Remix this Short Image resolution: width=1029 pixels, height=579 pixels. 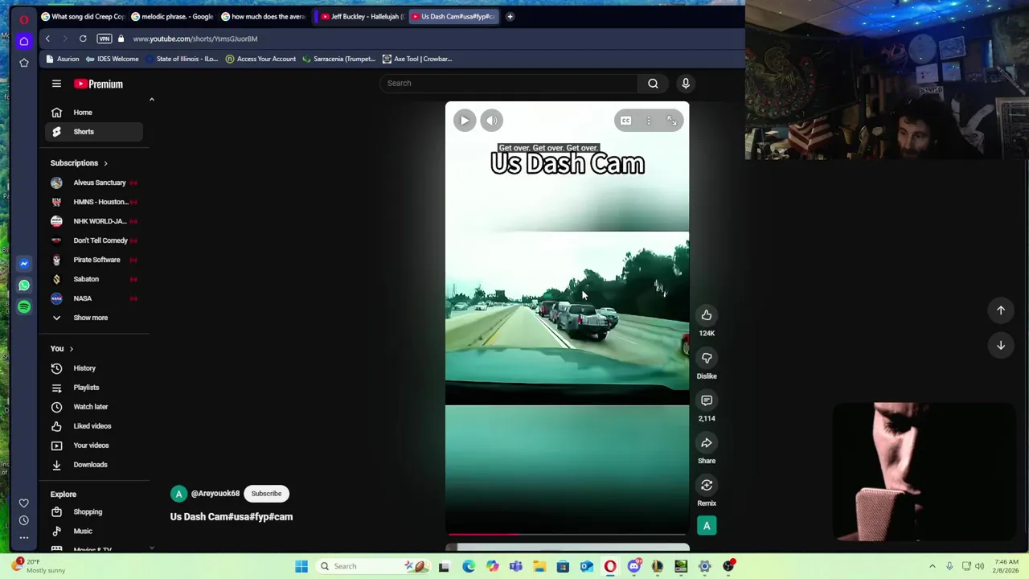tap(707, 486)
